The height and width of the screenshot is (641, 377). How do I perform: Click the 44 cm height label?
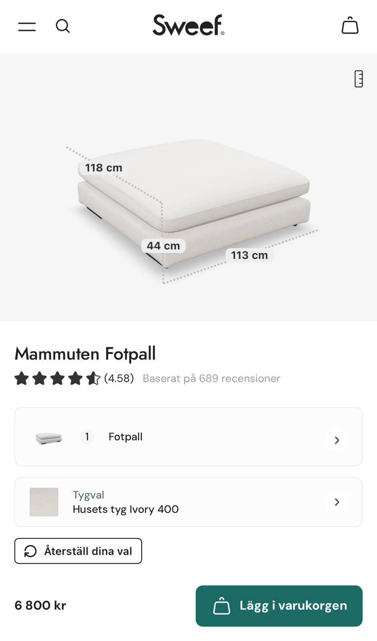point(163,246)
